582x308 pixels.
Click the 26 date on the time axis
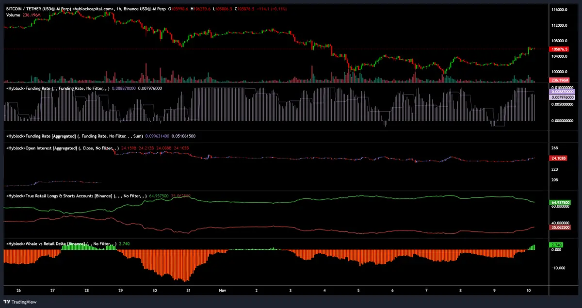[18, 291]
